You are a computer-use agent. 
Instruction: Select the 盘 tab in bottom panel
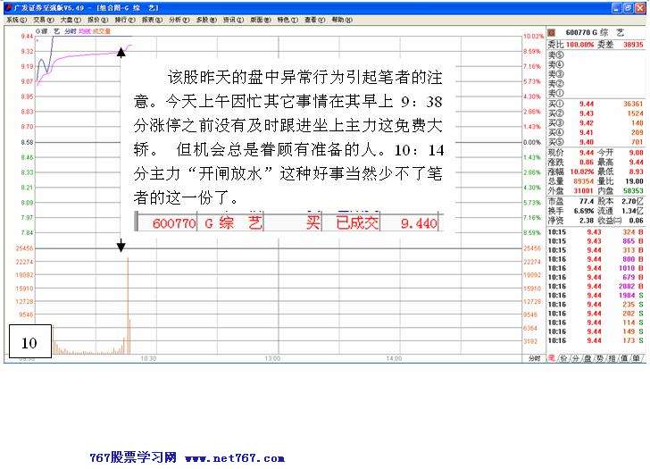[x=587, y=358]
